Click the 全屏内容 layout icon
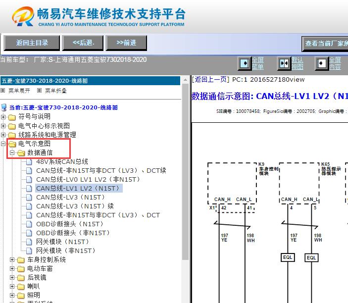The height and width of the screenshot is (303, 348). point(321,63)
